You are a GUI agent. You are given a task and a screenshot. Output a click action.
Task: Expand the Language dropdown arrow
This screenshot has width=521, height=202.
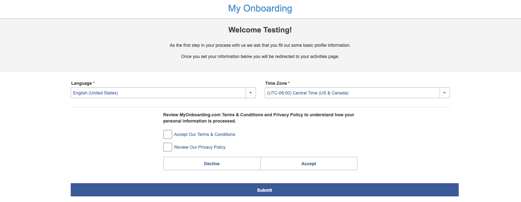coord(251,93)
